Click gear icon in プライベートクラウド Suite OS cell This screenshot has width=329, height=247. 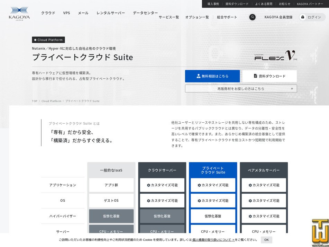(199, 201)
